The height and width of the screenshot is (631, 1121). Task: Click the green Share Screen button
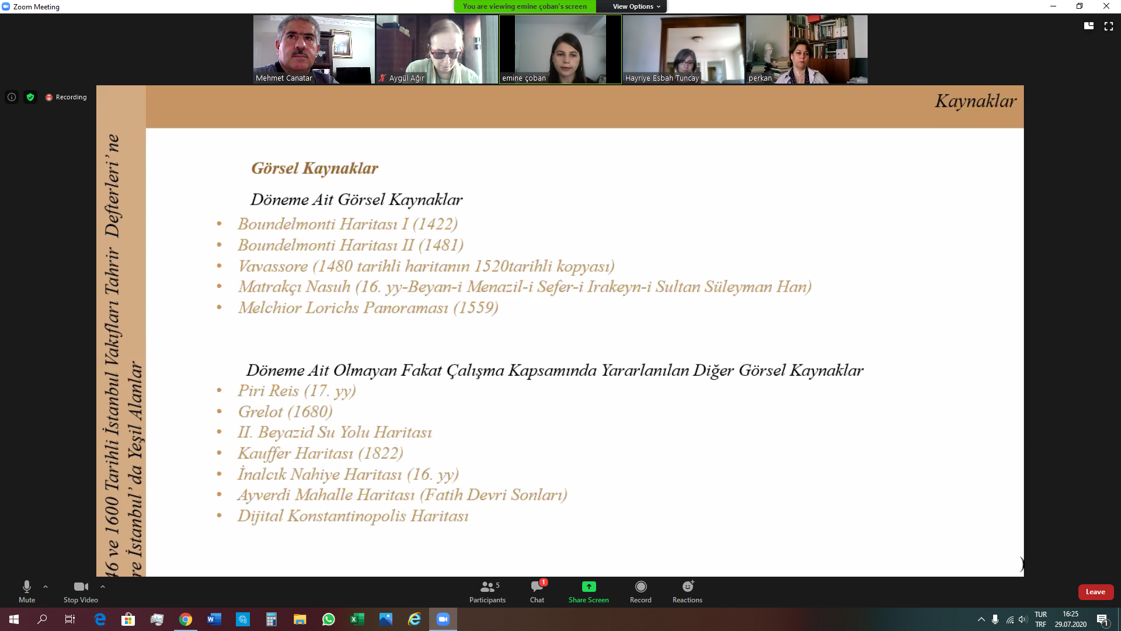click(589, 591)
